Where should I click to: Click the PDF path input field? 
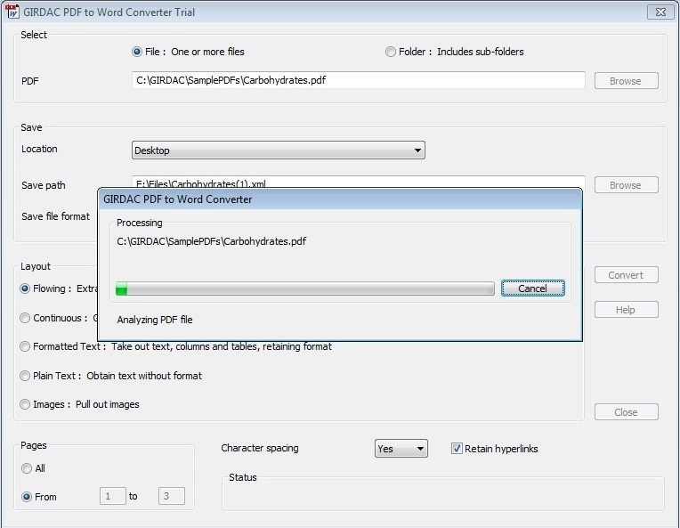[x=358, y=80]
